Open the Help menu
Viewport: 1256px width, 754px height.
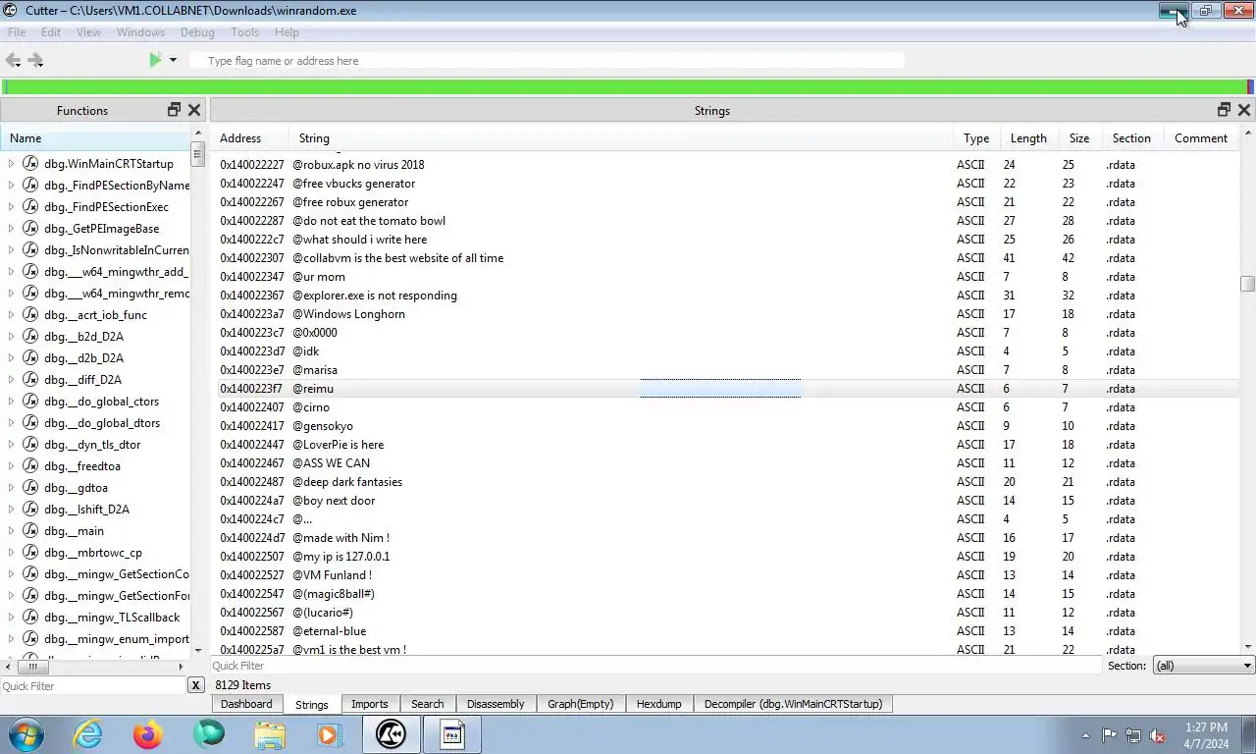287,32
